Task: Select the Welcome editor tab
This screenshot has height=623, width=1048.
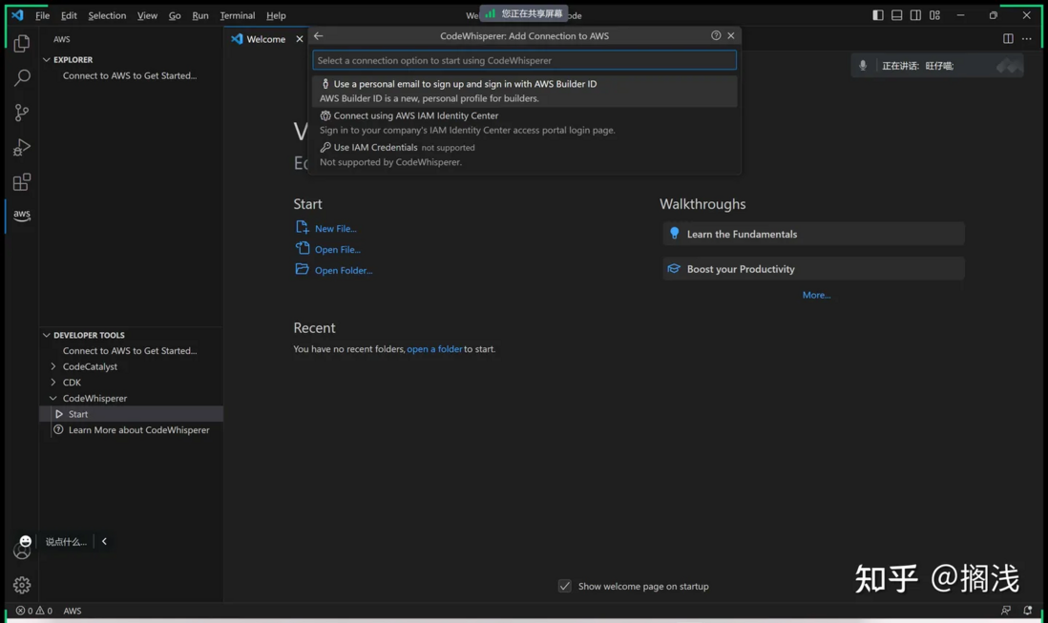Action: click(266, 39)
